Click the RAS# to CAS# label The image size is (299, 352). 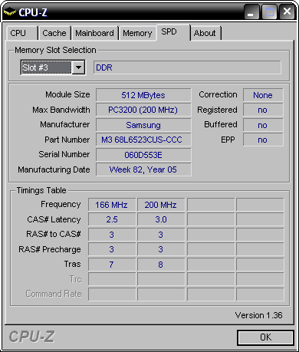click(54, 234)
